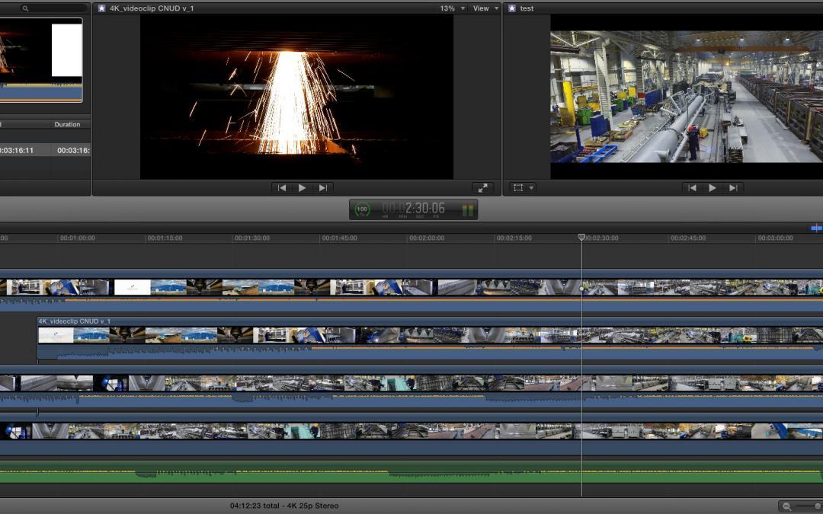Enter full-screen playback from left viewer
The image size is (823, 514).
pyautogui.click(x=483, y=188)
